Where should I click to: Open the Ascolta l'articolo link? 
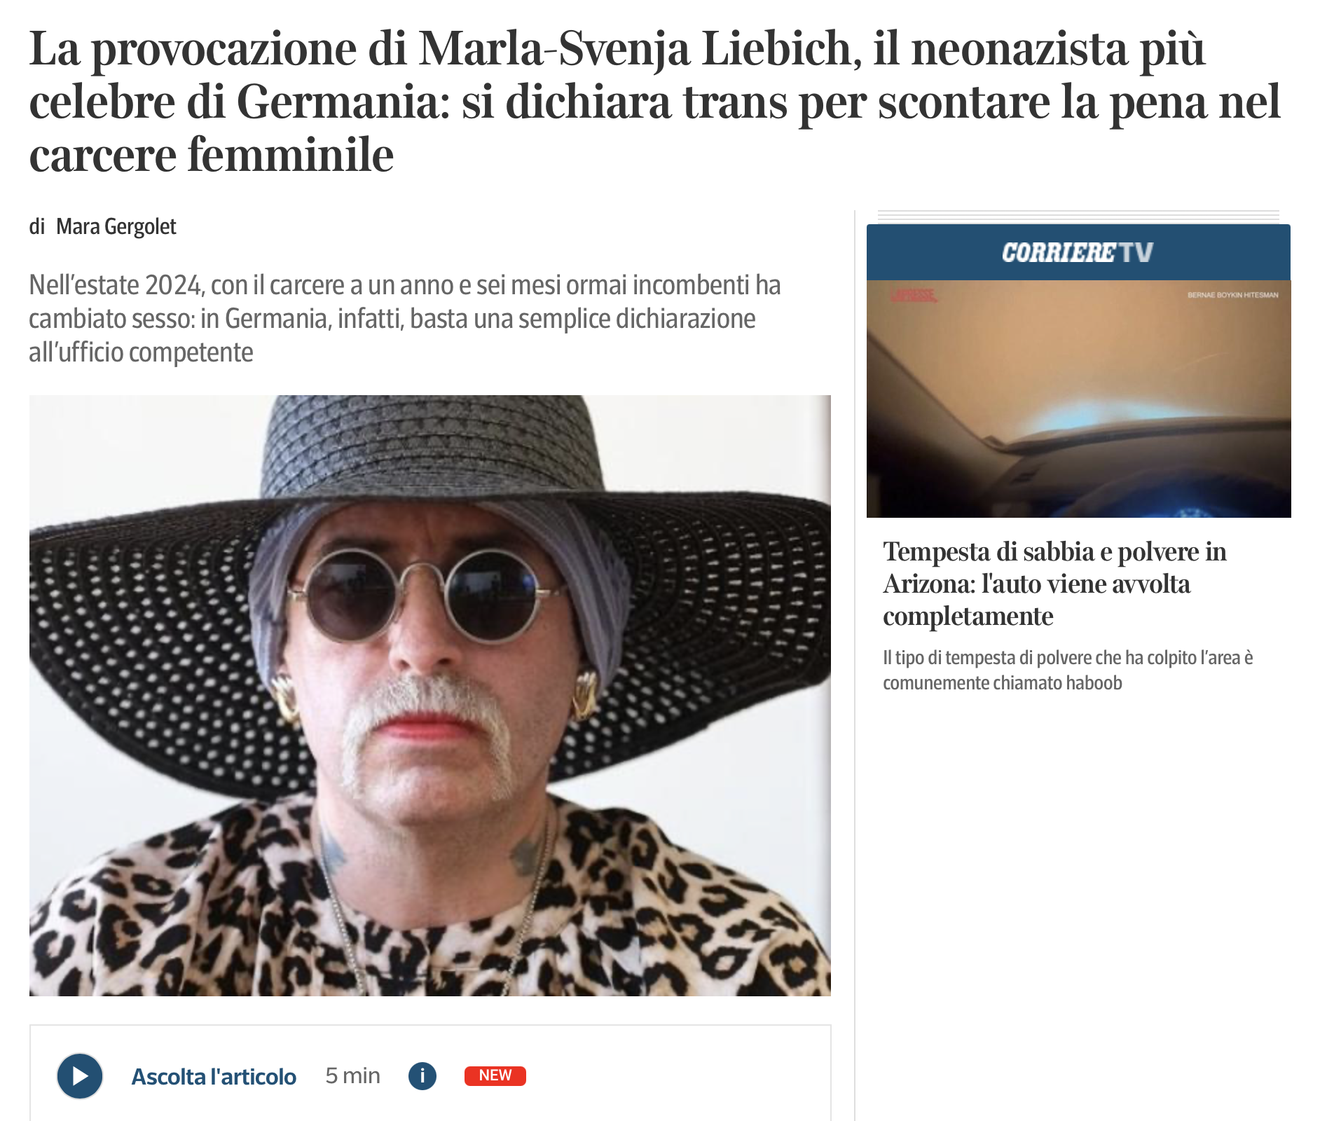click(x=214, y=1076)
